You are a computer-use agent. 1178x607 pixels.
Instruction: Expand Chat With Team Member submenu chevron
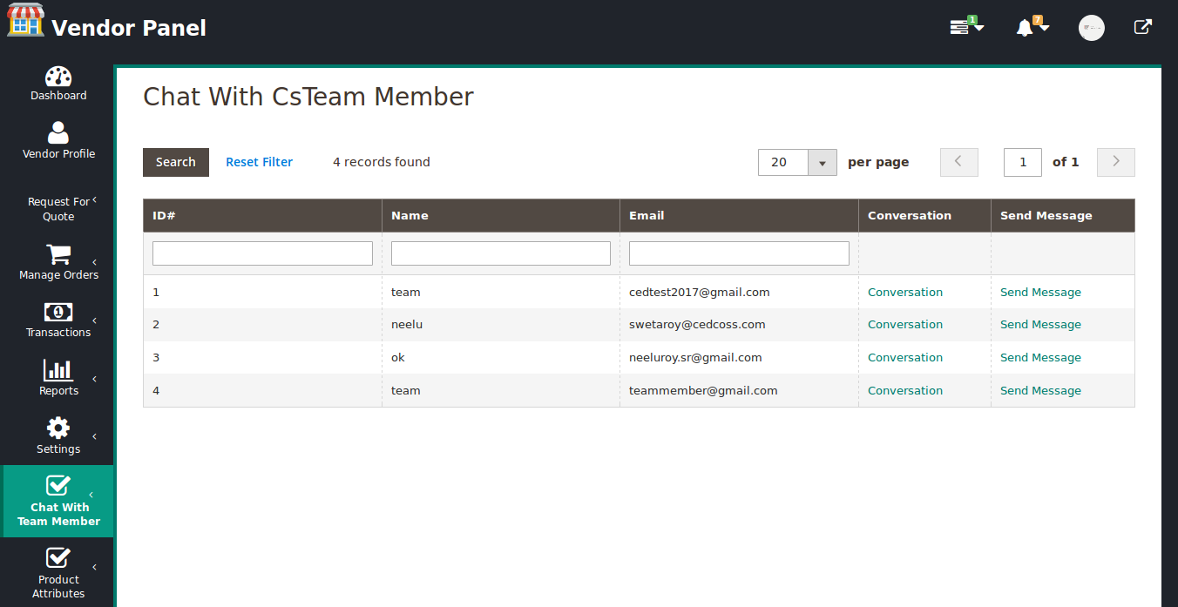point(91,495)
